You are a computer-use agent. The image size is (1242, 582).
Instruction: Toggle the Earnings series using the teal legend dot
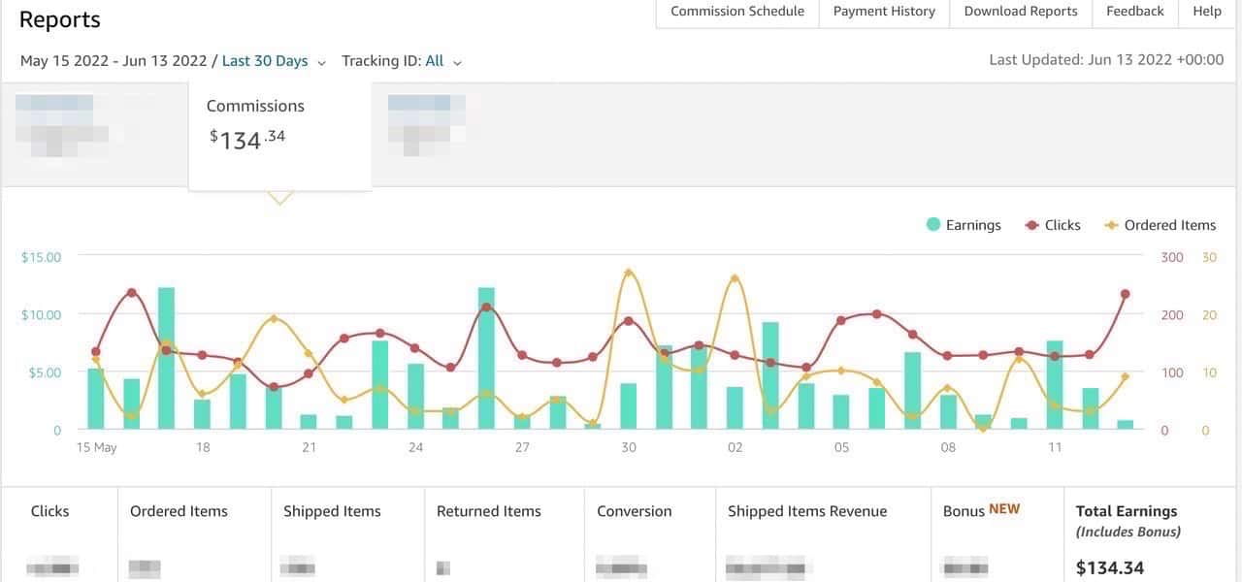click(932, 224)
